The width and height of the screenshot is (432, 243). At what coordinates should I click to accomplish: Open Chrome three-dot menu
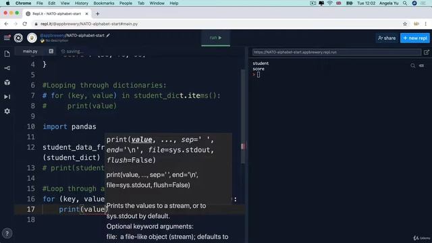coord(426,24)
